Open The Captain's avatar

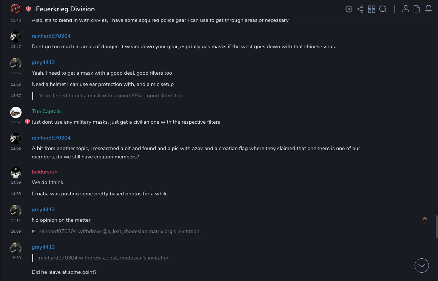pyautogui.click(x=16, y=112)
